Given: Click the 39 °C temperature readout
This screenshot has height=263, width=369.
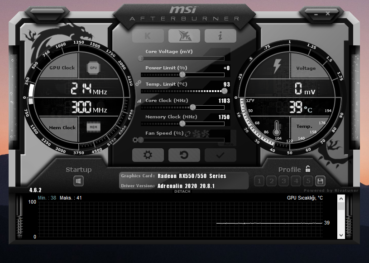Looking at the screenshot, I should pos(301,107).
